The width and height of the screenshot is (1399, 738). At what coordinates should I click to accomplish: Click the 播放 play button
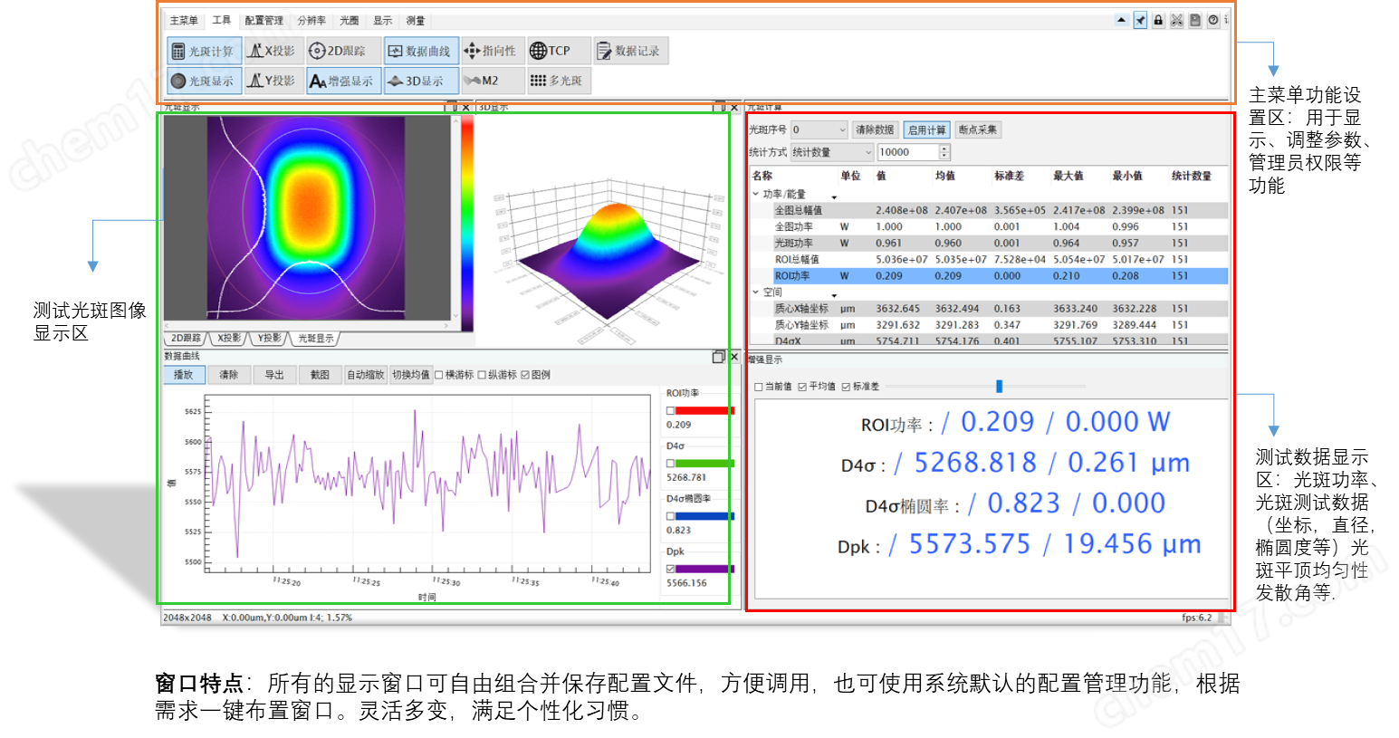[x=184, y=375]
